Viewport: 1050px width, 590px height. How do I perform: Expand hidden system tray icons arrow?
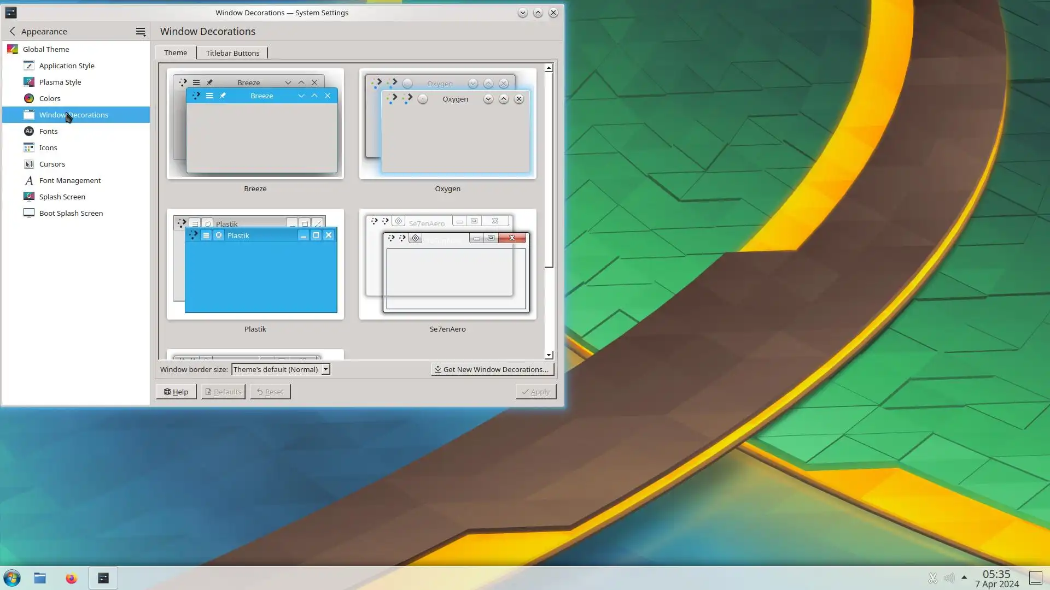pyautogui.click(x=964, y=577)
